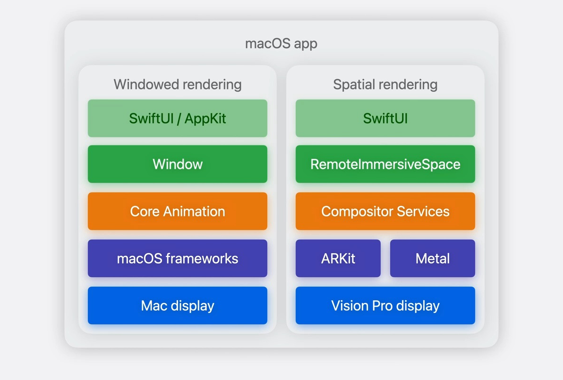Click the macOS app title label
The image size is (563, 380).
pos(281,43)
